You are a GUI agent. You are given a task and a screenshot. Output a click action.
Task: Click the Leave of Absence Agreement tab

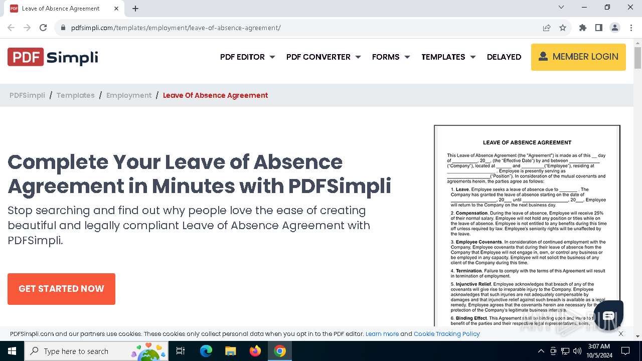coord(64,9)
